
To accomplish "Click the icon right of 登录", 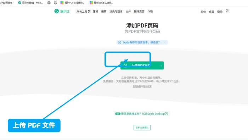I will coord(227,11).
